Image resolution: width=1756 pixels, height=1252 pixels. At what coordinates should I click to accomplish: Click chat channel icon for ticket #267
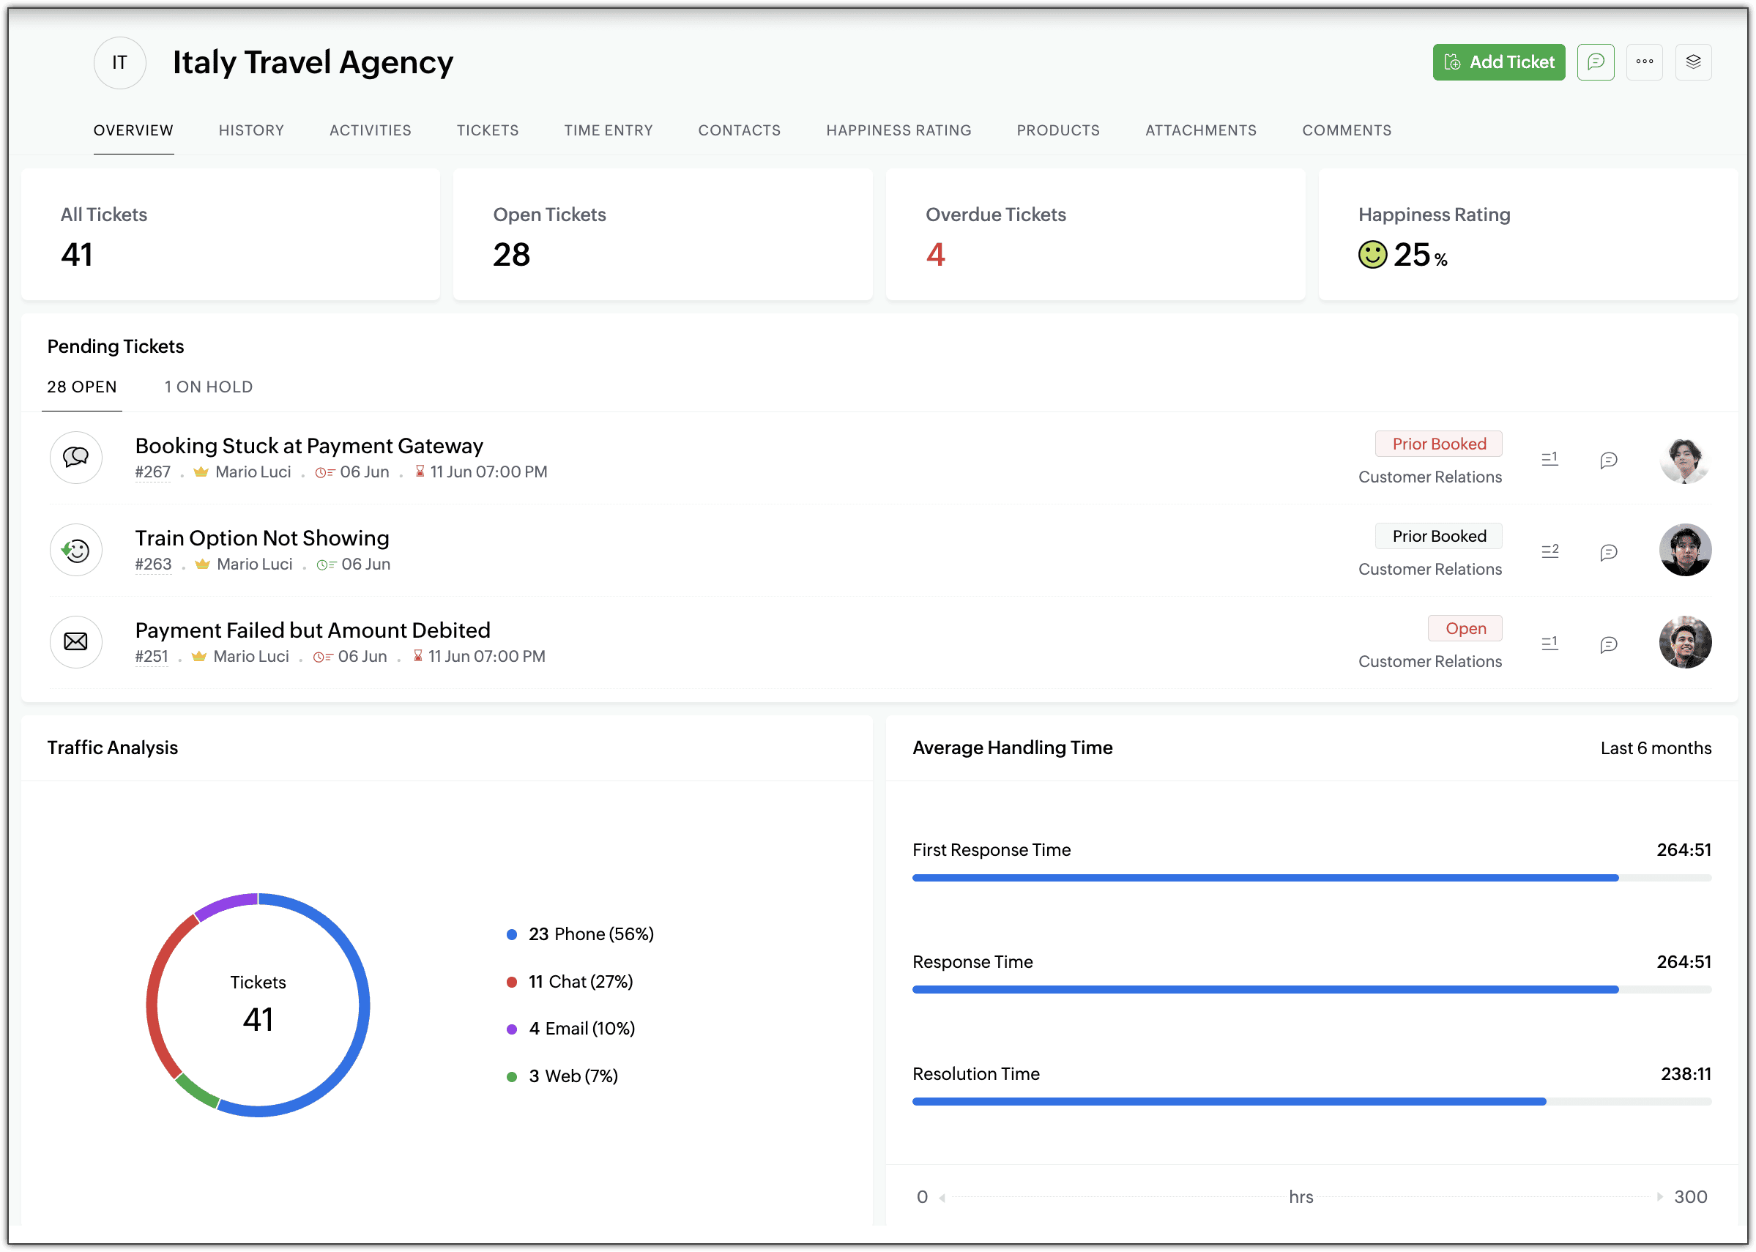[x=75, y=457]
